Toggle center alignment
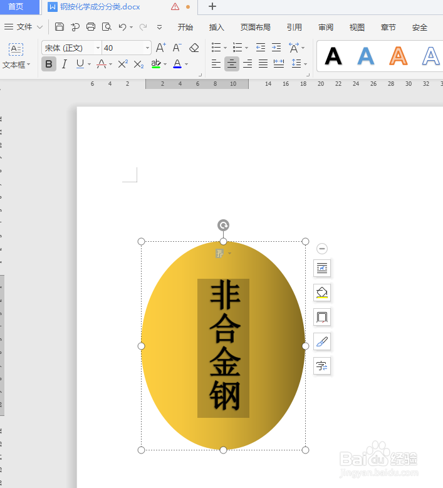This screenshot has width=443, height=488. (232, 64)
